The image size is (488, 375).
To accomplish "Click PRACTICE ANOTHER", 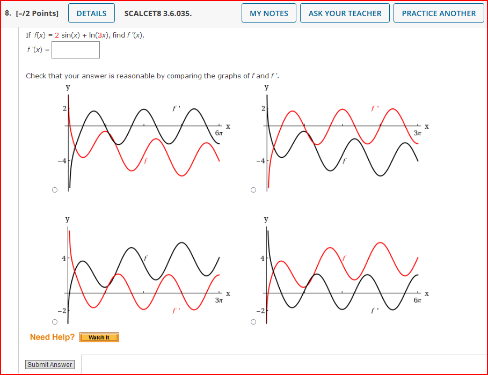I will [439, 13].
